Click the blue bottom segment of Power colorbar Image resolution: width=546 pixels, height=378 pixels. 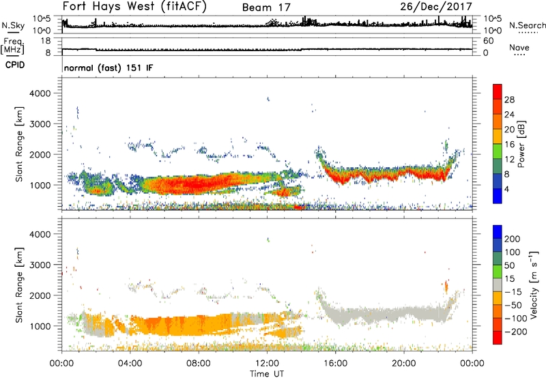(498, 196)
